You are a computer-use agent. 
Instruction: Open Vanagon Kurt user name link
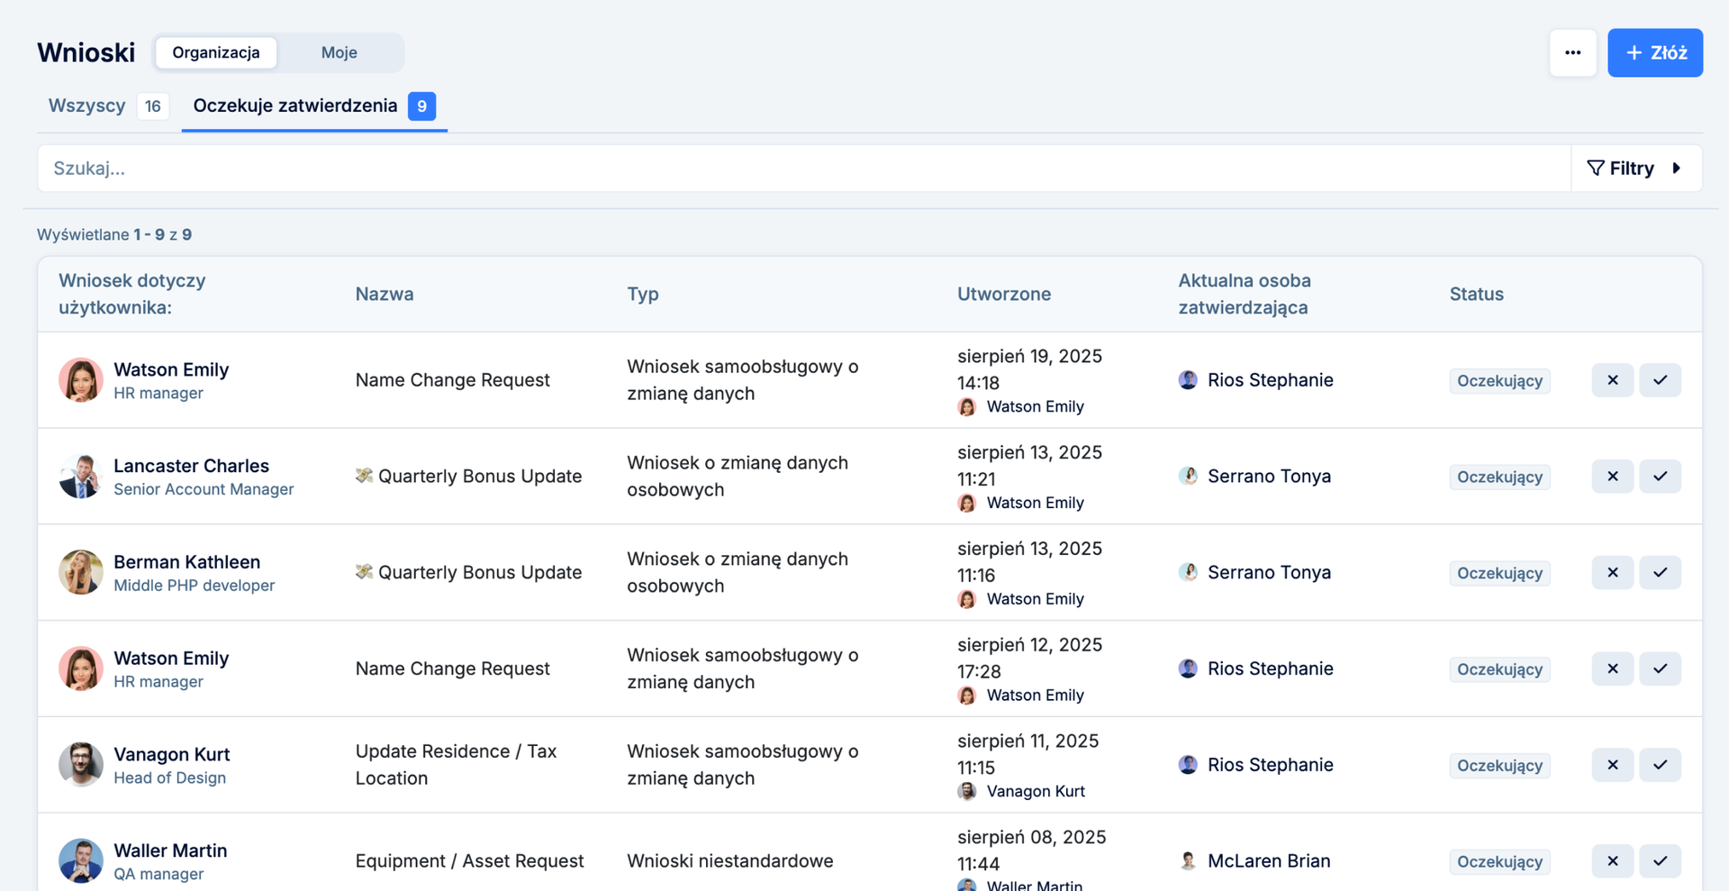[171, 755]
